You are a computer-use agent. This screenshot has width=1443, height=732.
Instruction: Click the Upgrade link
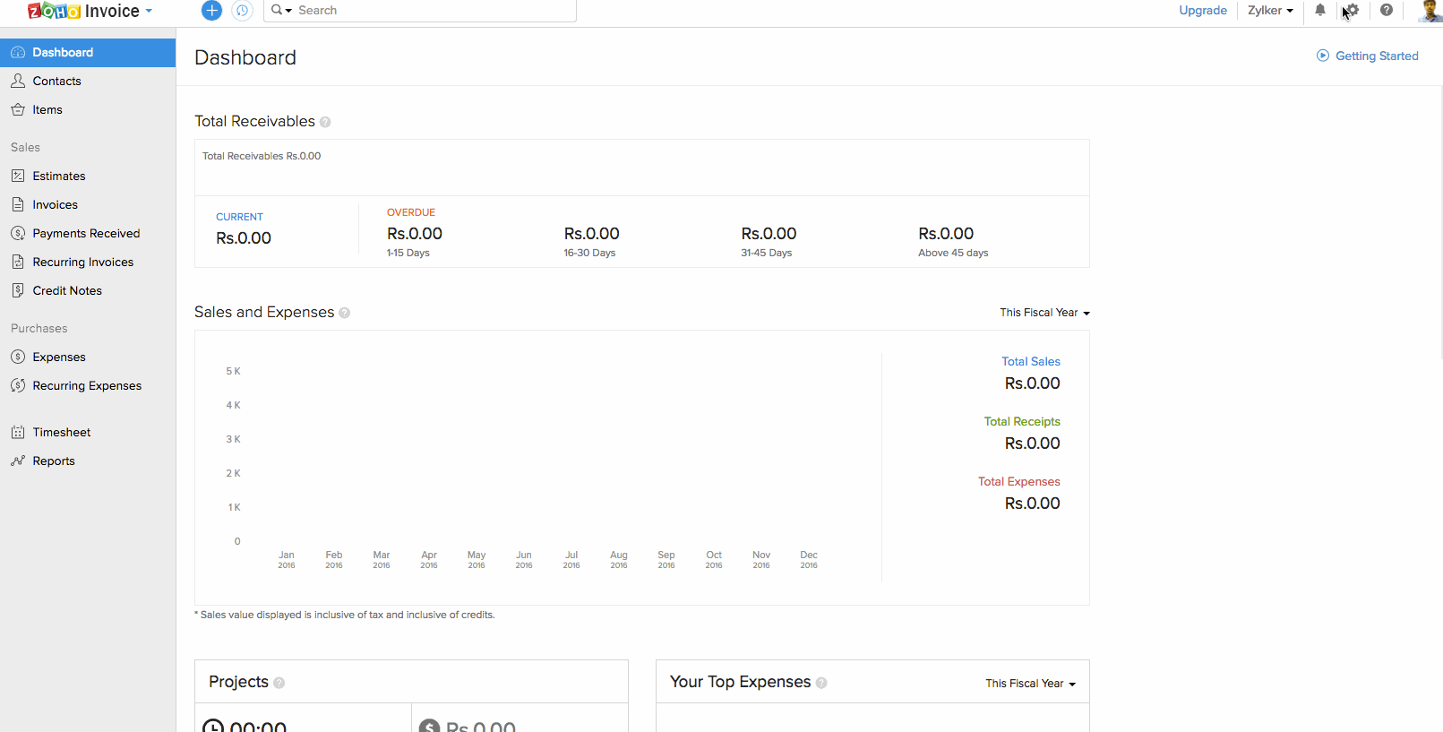click(x=1203, y=11)
